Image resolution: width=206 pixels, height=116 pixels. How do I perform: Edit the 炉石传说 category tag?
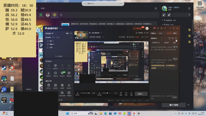[x=103, y=37]
